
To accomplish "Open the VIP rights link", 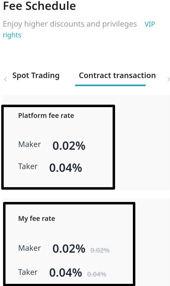I will coord(79,29).
